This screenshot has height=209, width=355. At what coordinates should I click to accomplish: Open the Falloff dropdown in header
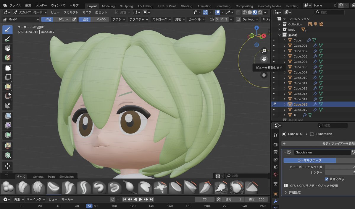(x=180, y=19)
